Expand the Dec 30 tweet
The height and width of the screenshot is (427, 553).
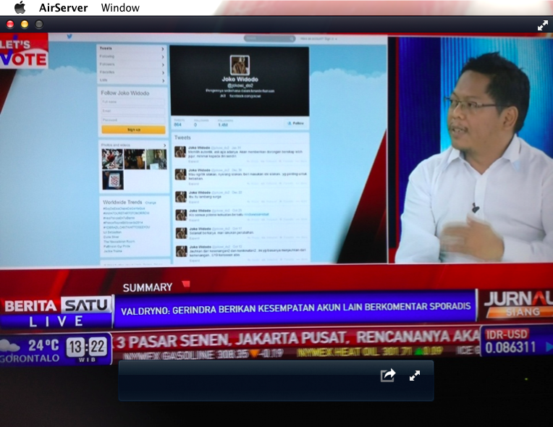click(193, 184)
